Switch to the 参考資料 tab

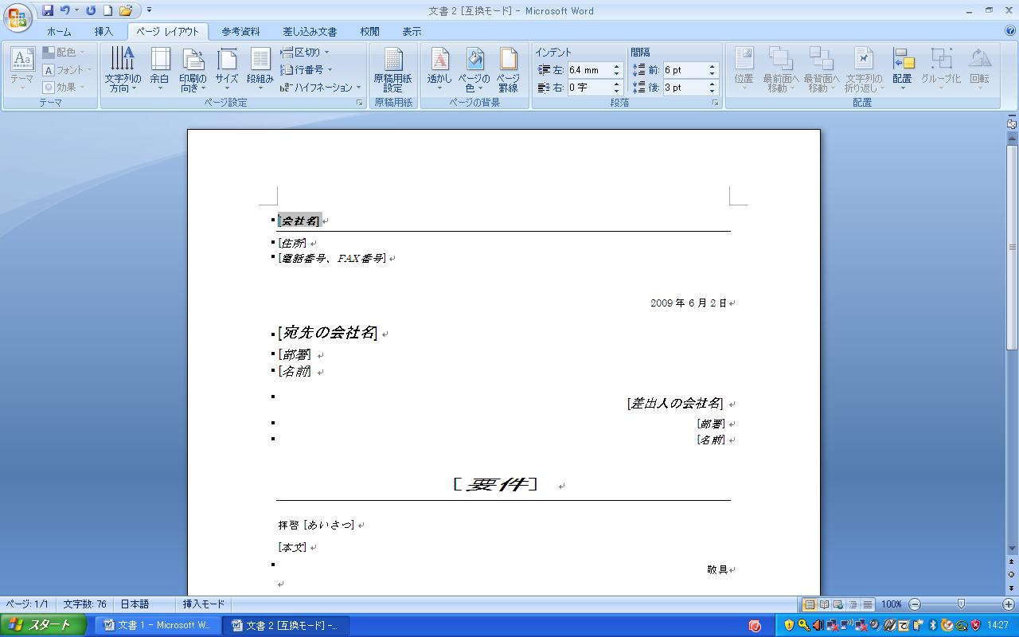(240, 32)
